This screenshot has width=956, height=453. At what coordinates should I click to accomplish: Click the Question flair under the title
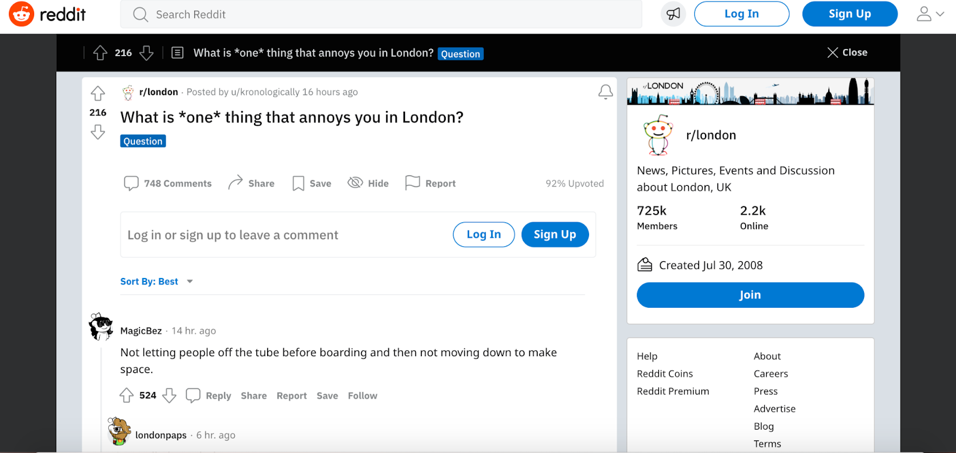click(x=143, y=141)
